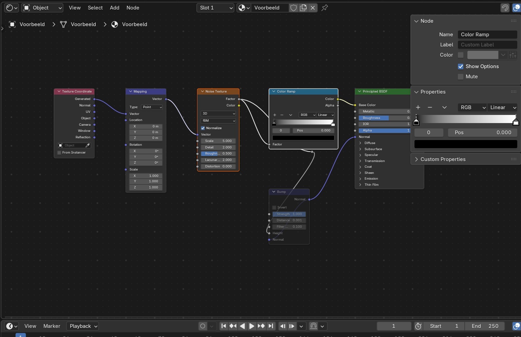The height and width of the screenshot is (337, 521).
Task: Open the Object mode dropdown
Action: coord(42,7)
